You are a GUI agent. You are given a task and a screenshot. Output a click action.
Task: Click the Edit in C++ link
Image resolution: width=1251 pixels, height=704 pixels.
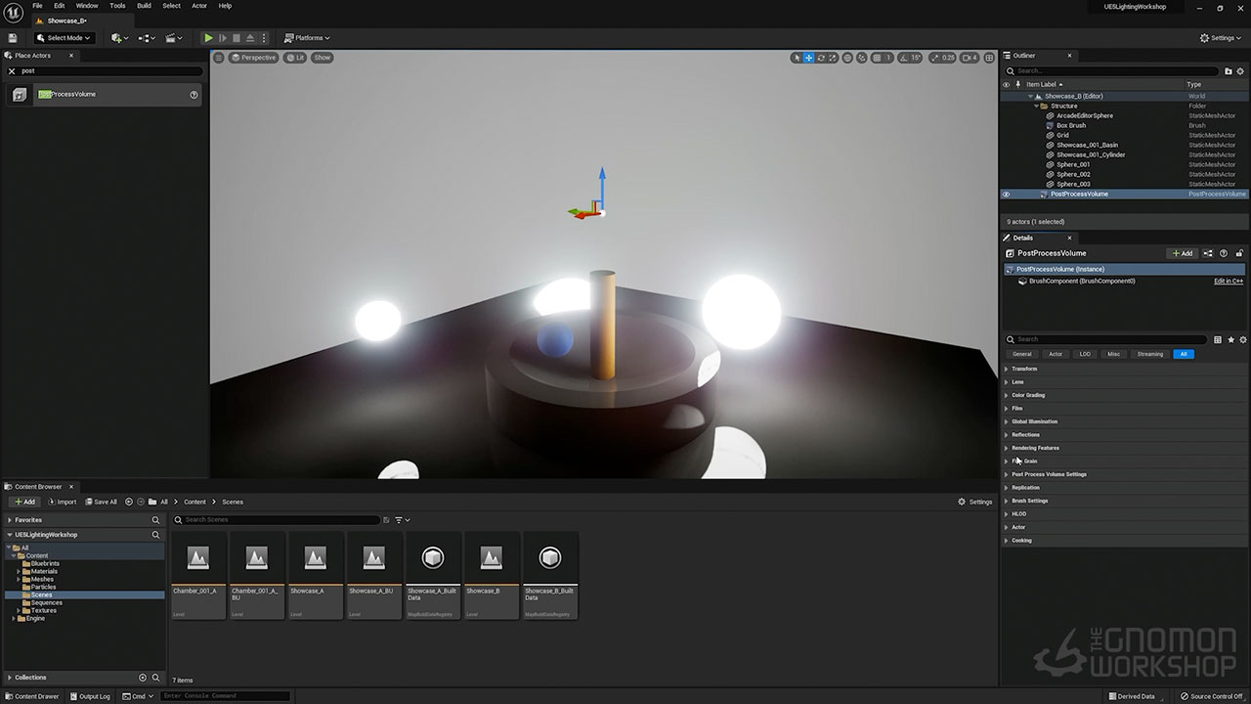pyautogui.click(x=1229, y=281)
